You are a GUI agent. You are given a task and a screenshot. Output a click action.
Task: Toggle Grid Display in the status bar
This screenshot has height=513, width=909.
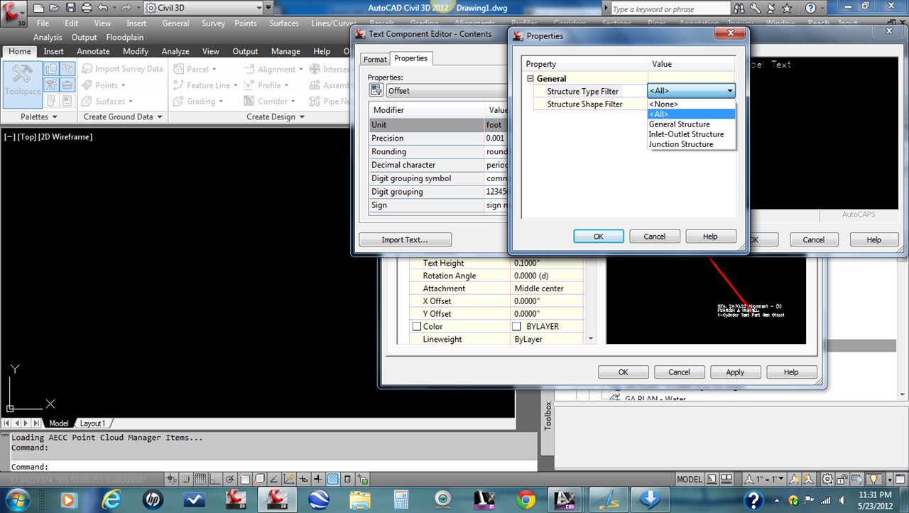200,480
